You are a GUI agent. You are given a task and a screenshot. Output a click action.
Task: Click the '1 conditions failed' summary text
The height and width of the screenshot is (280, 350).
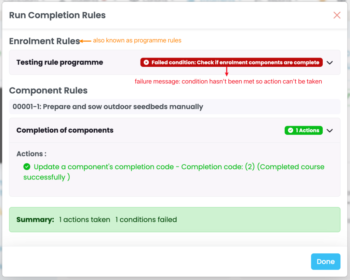point(146,219)
